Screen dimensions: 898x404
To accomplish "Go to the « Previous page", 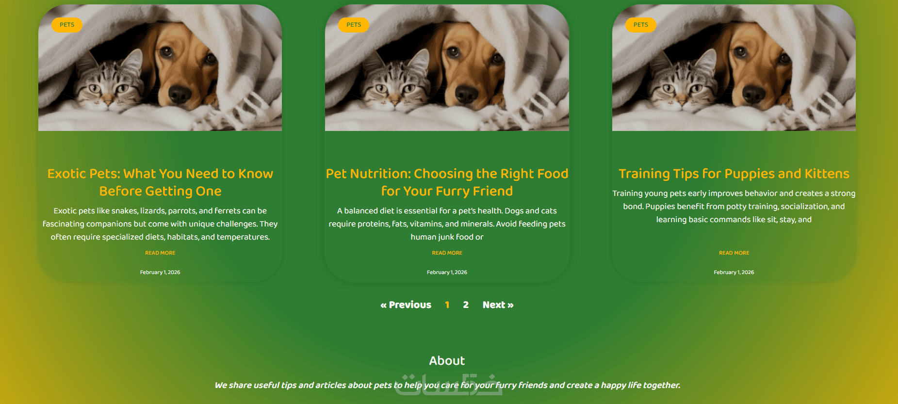I will click(x=406, y=305).
